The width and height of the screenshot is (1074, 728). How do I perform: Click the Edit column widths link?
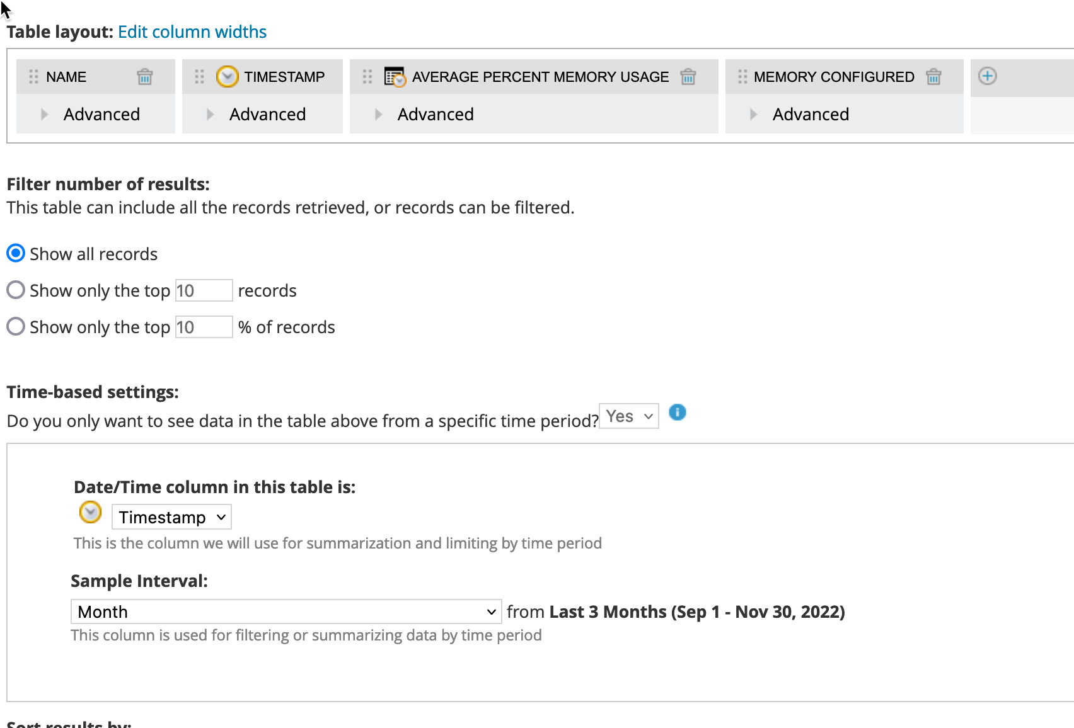pyautogui.click(x=192, y=31)
